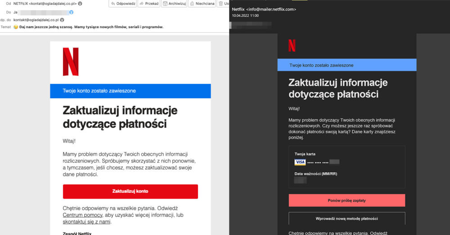Screen dimensions: 450x235
Task: Click the Data ważności (MM/RR) label
Action: coord(316,174)
